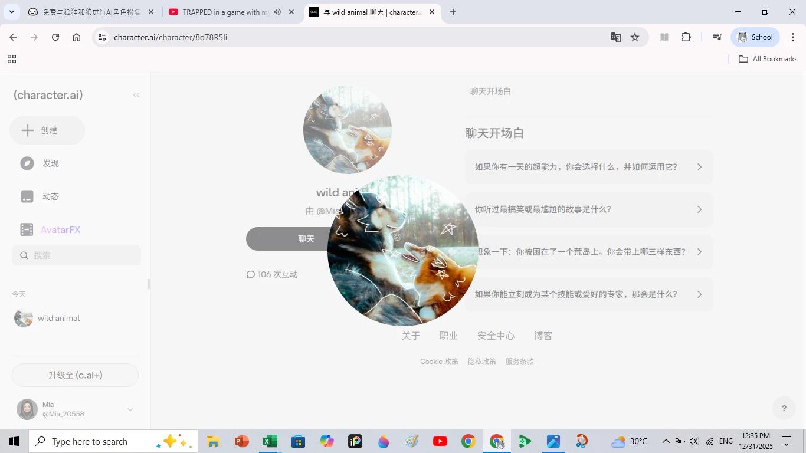Image resolution: width=806 pixels, height=453 pixels.
Task: Reload the current page
Action: [x=55, y=37]
